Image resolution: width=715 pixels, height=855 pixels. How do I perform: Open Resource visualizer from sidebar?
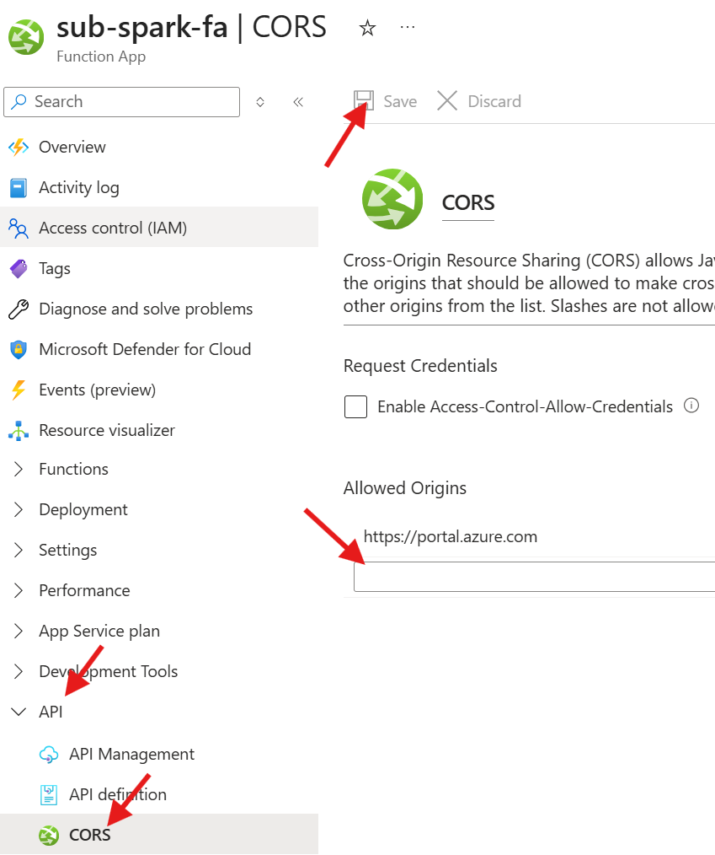coord(106,430)
